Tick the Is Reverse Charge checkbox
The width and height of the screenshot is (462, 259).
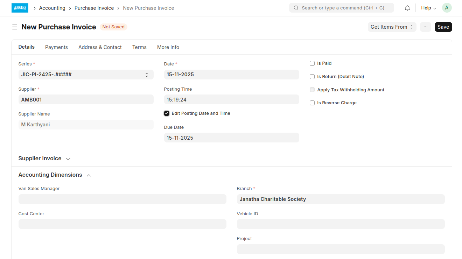click(x=312, y=103)
